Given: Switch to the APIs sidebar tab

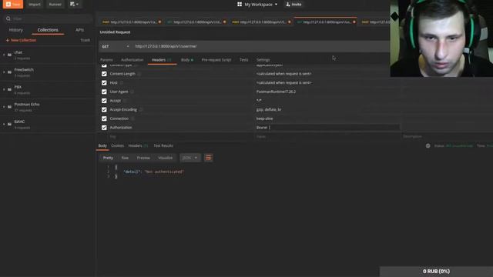Looking at the screenshot, I should click(79, 30).
